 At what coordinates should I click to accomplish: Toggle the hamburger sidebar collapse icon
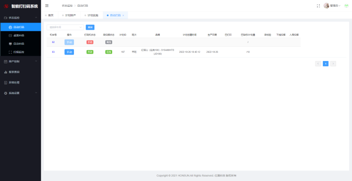point(47,6)
